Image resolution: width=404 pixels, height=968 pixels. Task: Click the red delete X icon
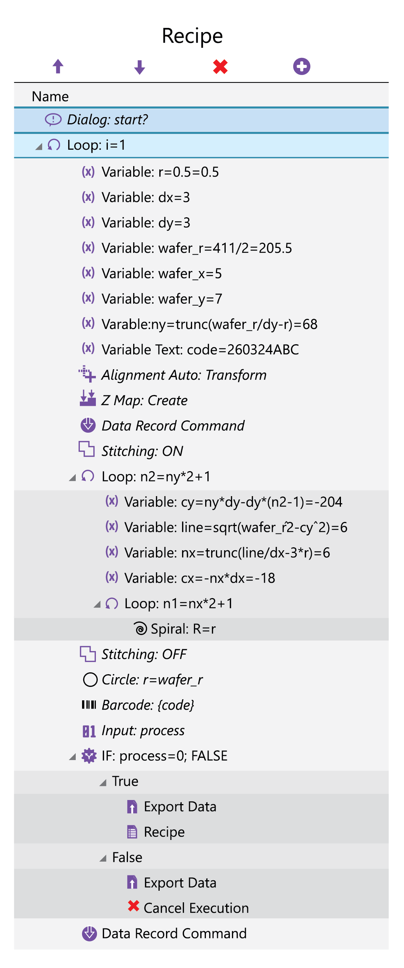pos(220,66)
